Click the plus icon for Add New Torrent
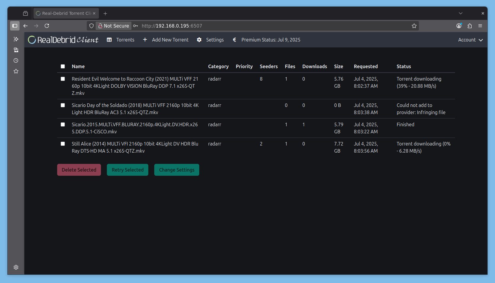The height and width of the screenshot is (283, 495). pos(145,39)
